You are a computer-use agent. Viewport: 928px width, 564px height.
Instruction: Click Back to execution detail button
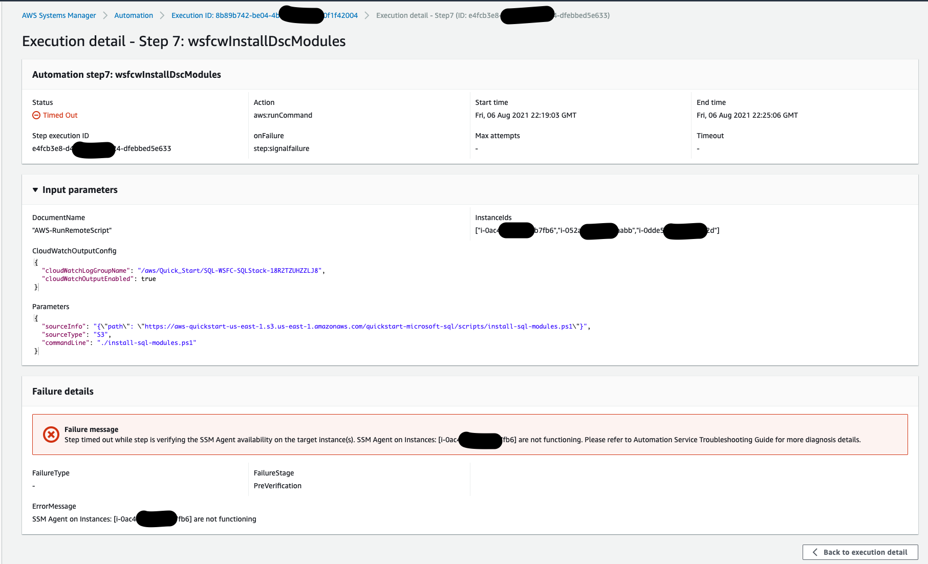tap(860, 552)
